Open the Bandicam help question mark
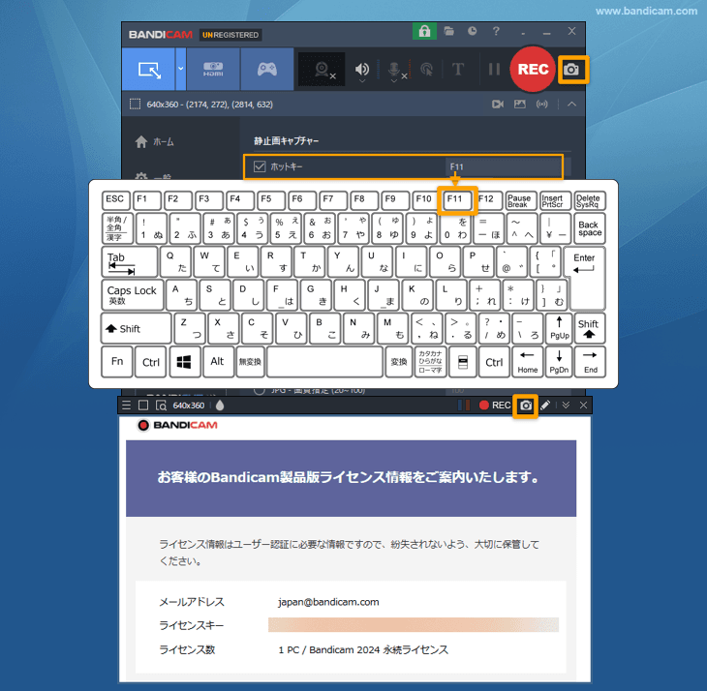The height and width of the screenshot is (691, 707). tap(496, 31)
